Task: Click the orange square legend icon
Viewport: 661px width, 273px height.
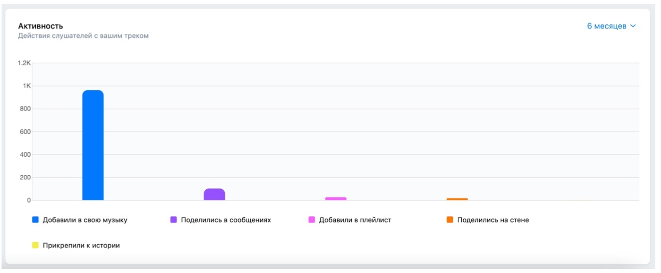Action: tap(450, 220)
